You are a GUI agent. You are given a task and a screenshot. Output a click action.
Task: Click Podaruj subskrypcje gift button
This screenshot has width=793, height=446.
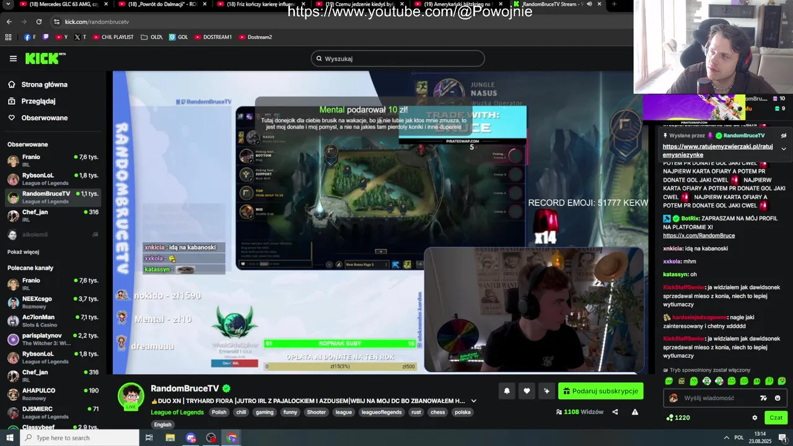(x=600, y=391)
